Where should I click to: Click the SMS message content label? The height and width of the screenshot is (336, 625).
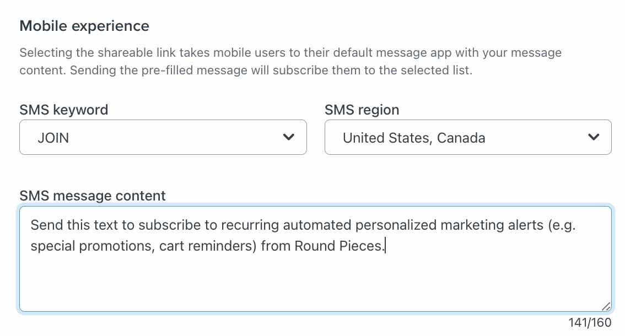(92, 196)
